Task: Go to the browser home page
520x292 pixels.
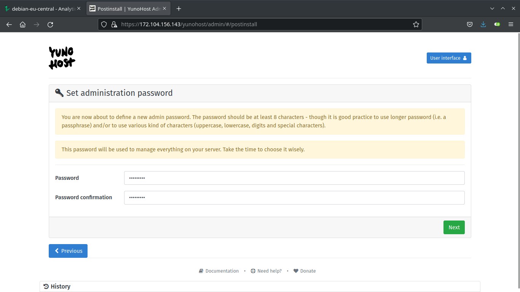Action: tap(23, 24)
